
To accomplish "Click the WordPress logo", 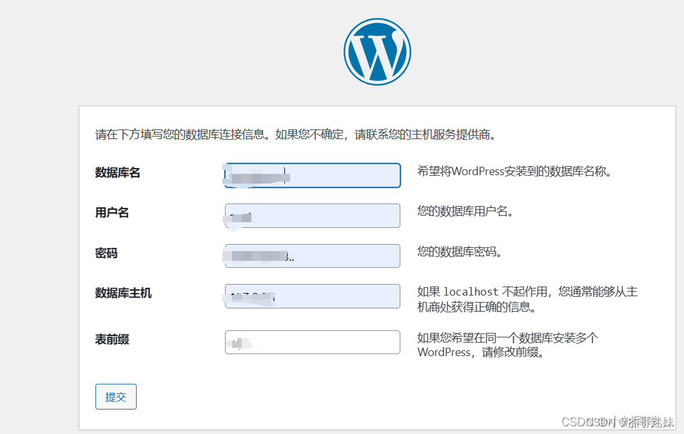I will click(x=377, y=52).
